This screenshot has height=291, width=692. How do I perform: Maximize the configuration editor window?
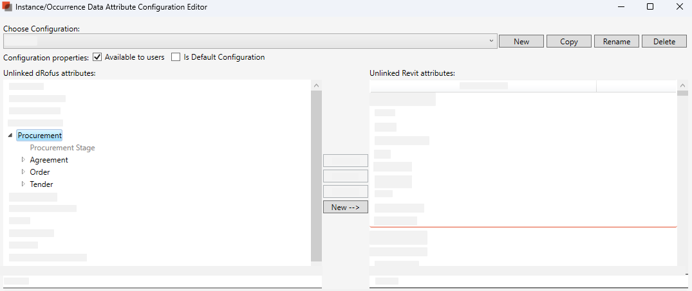point(650,7)
